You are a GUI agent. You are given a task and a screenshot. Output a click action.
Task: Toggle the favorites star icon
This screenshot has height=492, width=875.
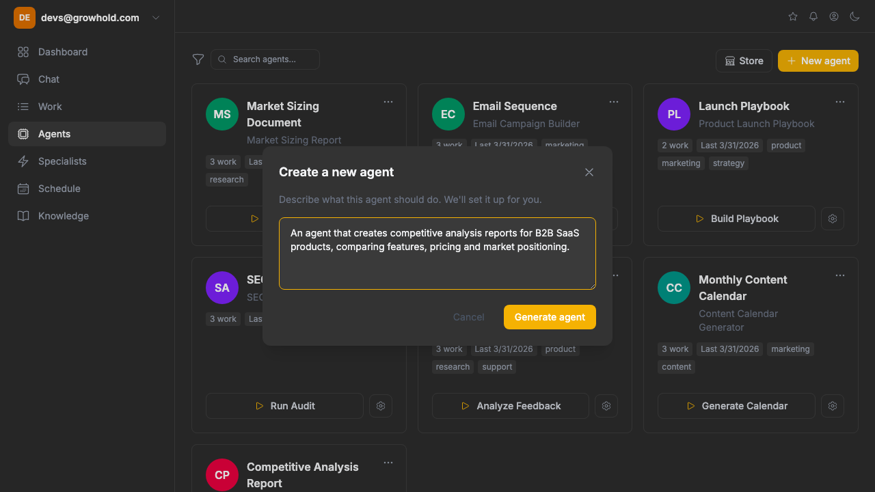click(792, 16)
